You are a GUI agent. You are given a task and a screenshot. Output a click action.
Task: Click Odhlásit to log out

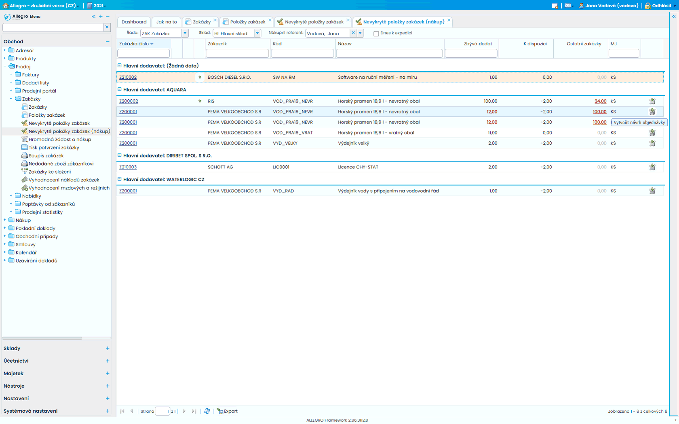[661, 6]
